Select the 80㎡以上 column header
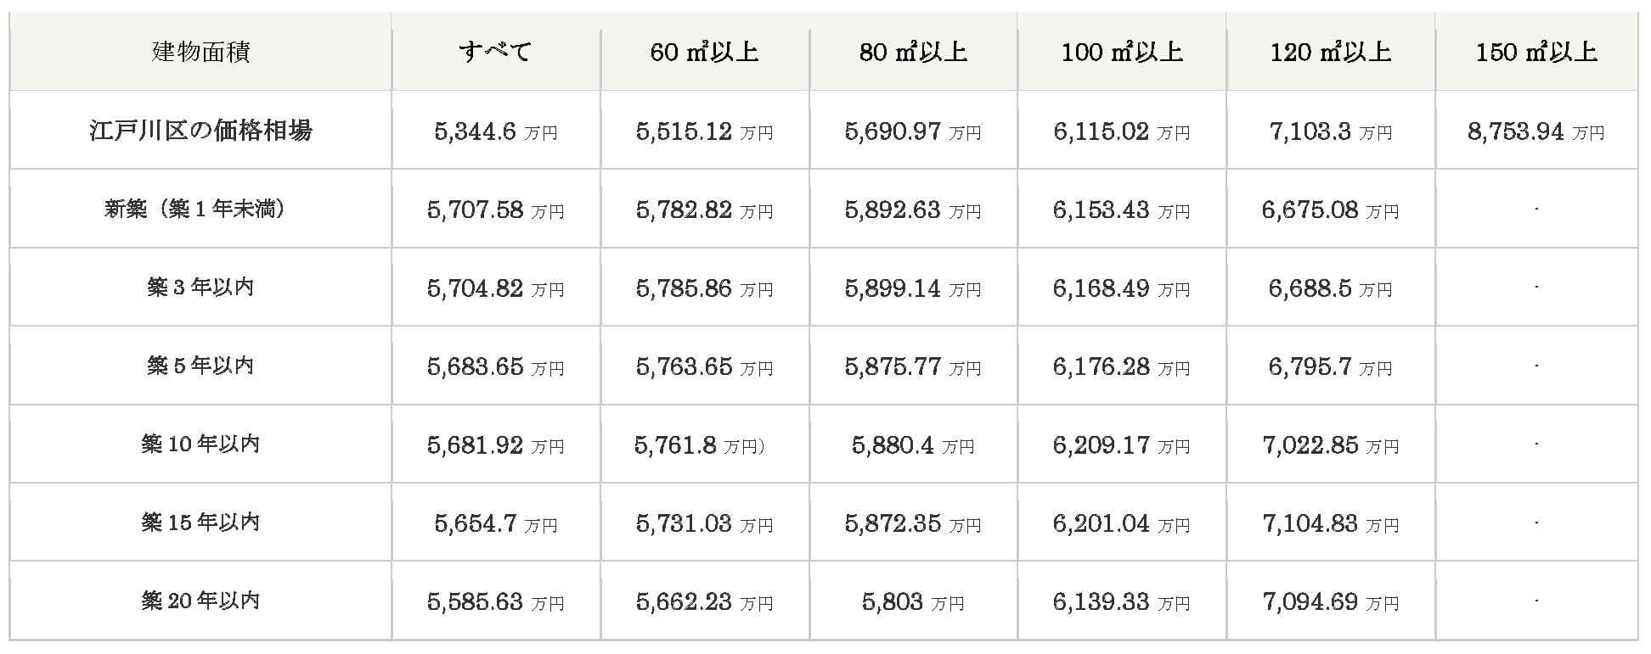This screenshot has height=654, width=1651. point(914,52)
